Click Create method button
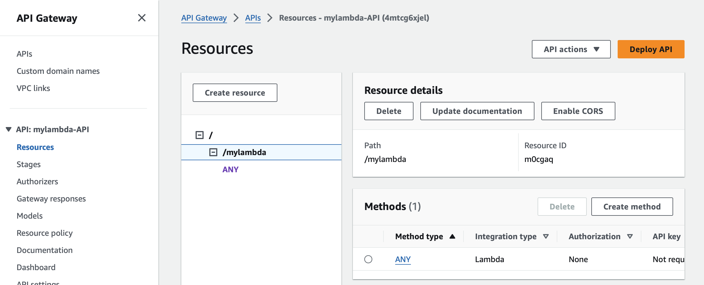 click(x=632, y=207)
